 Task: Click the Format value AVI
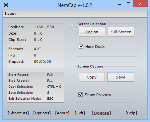click(37, 49)
